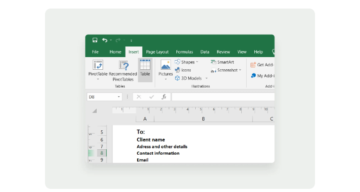
Task: Click Icons in Illustrations group
Action: click(x=183, y=70)
